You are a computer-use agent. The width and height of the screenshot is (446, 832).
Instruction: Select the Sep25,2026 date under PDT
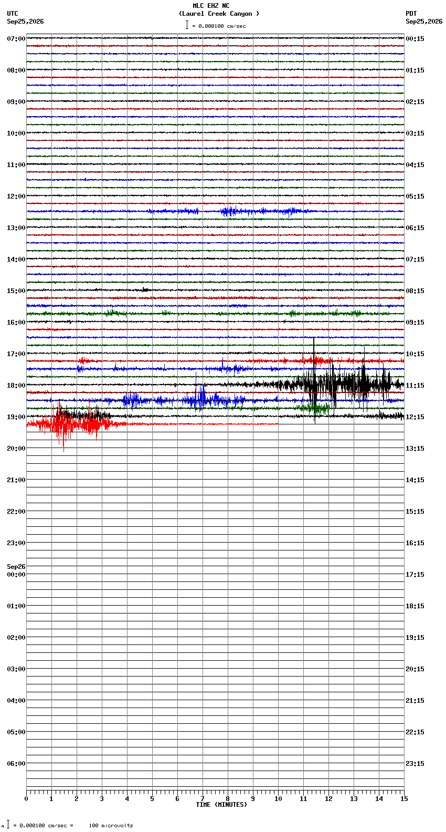pos(424,22)
